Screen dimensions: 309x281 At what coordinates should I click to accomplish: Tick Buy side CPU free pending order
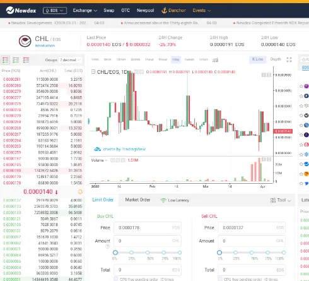[x=116, y=279]
